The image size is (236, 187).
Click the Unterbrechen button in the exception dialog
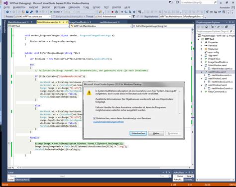coord(138,133)
